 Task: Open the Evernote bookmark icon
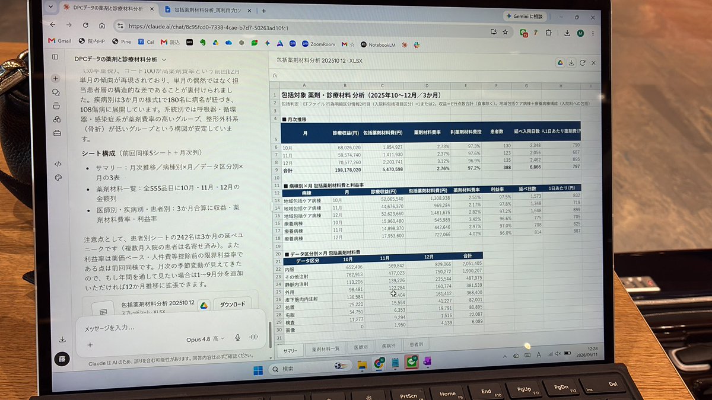(202, 43)
